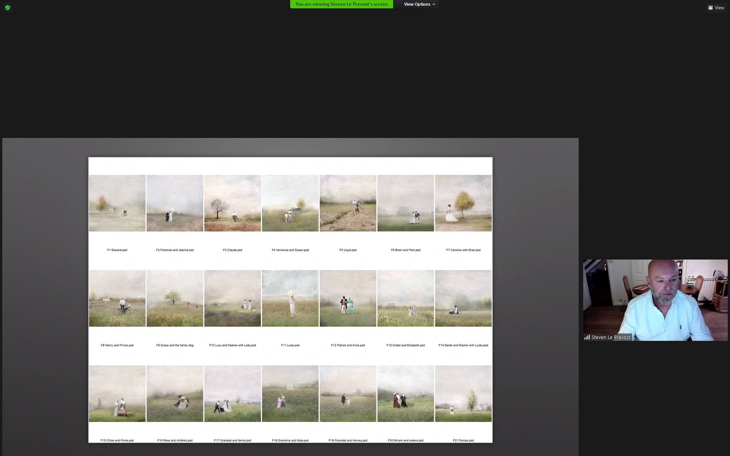
Task: Select the F9 Grace and family dog thumbnail
Action: click(175, 298)
